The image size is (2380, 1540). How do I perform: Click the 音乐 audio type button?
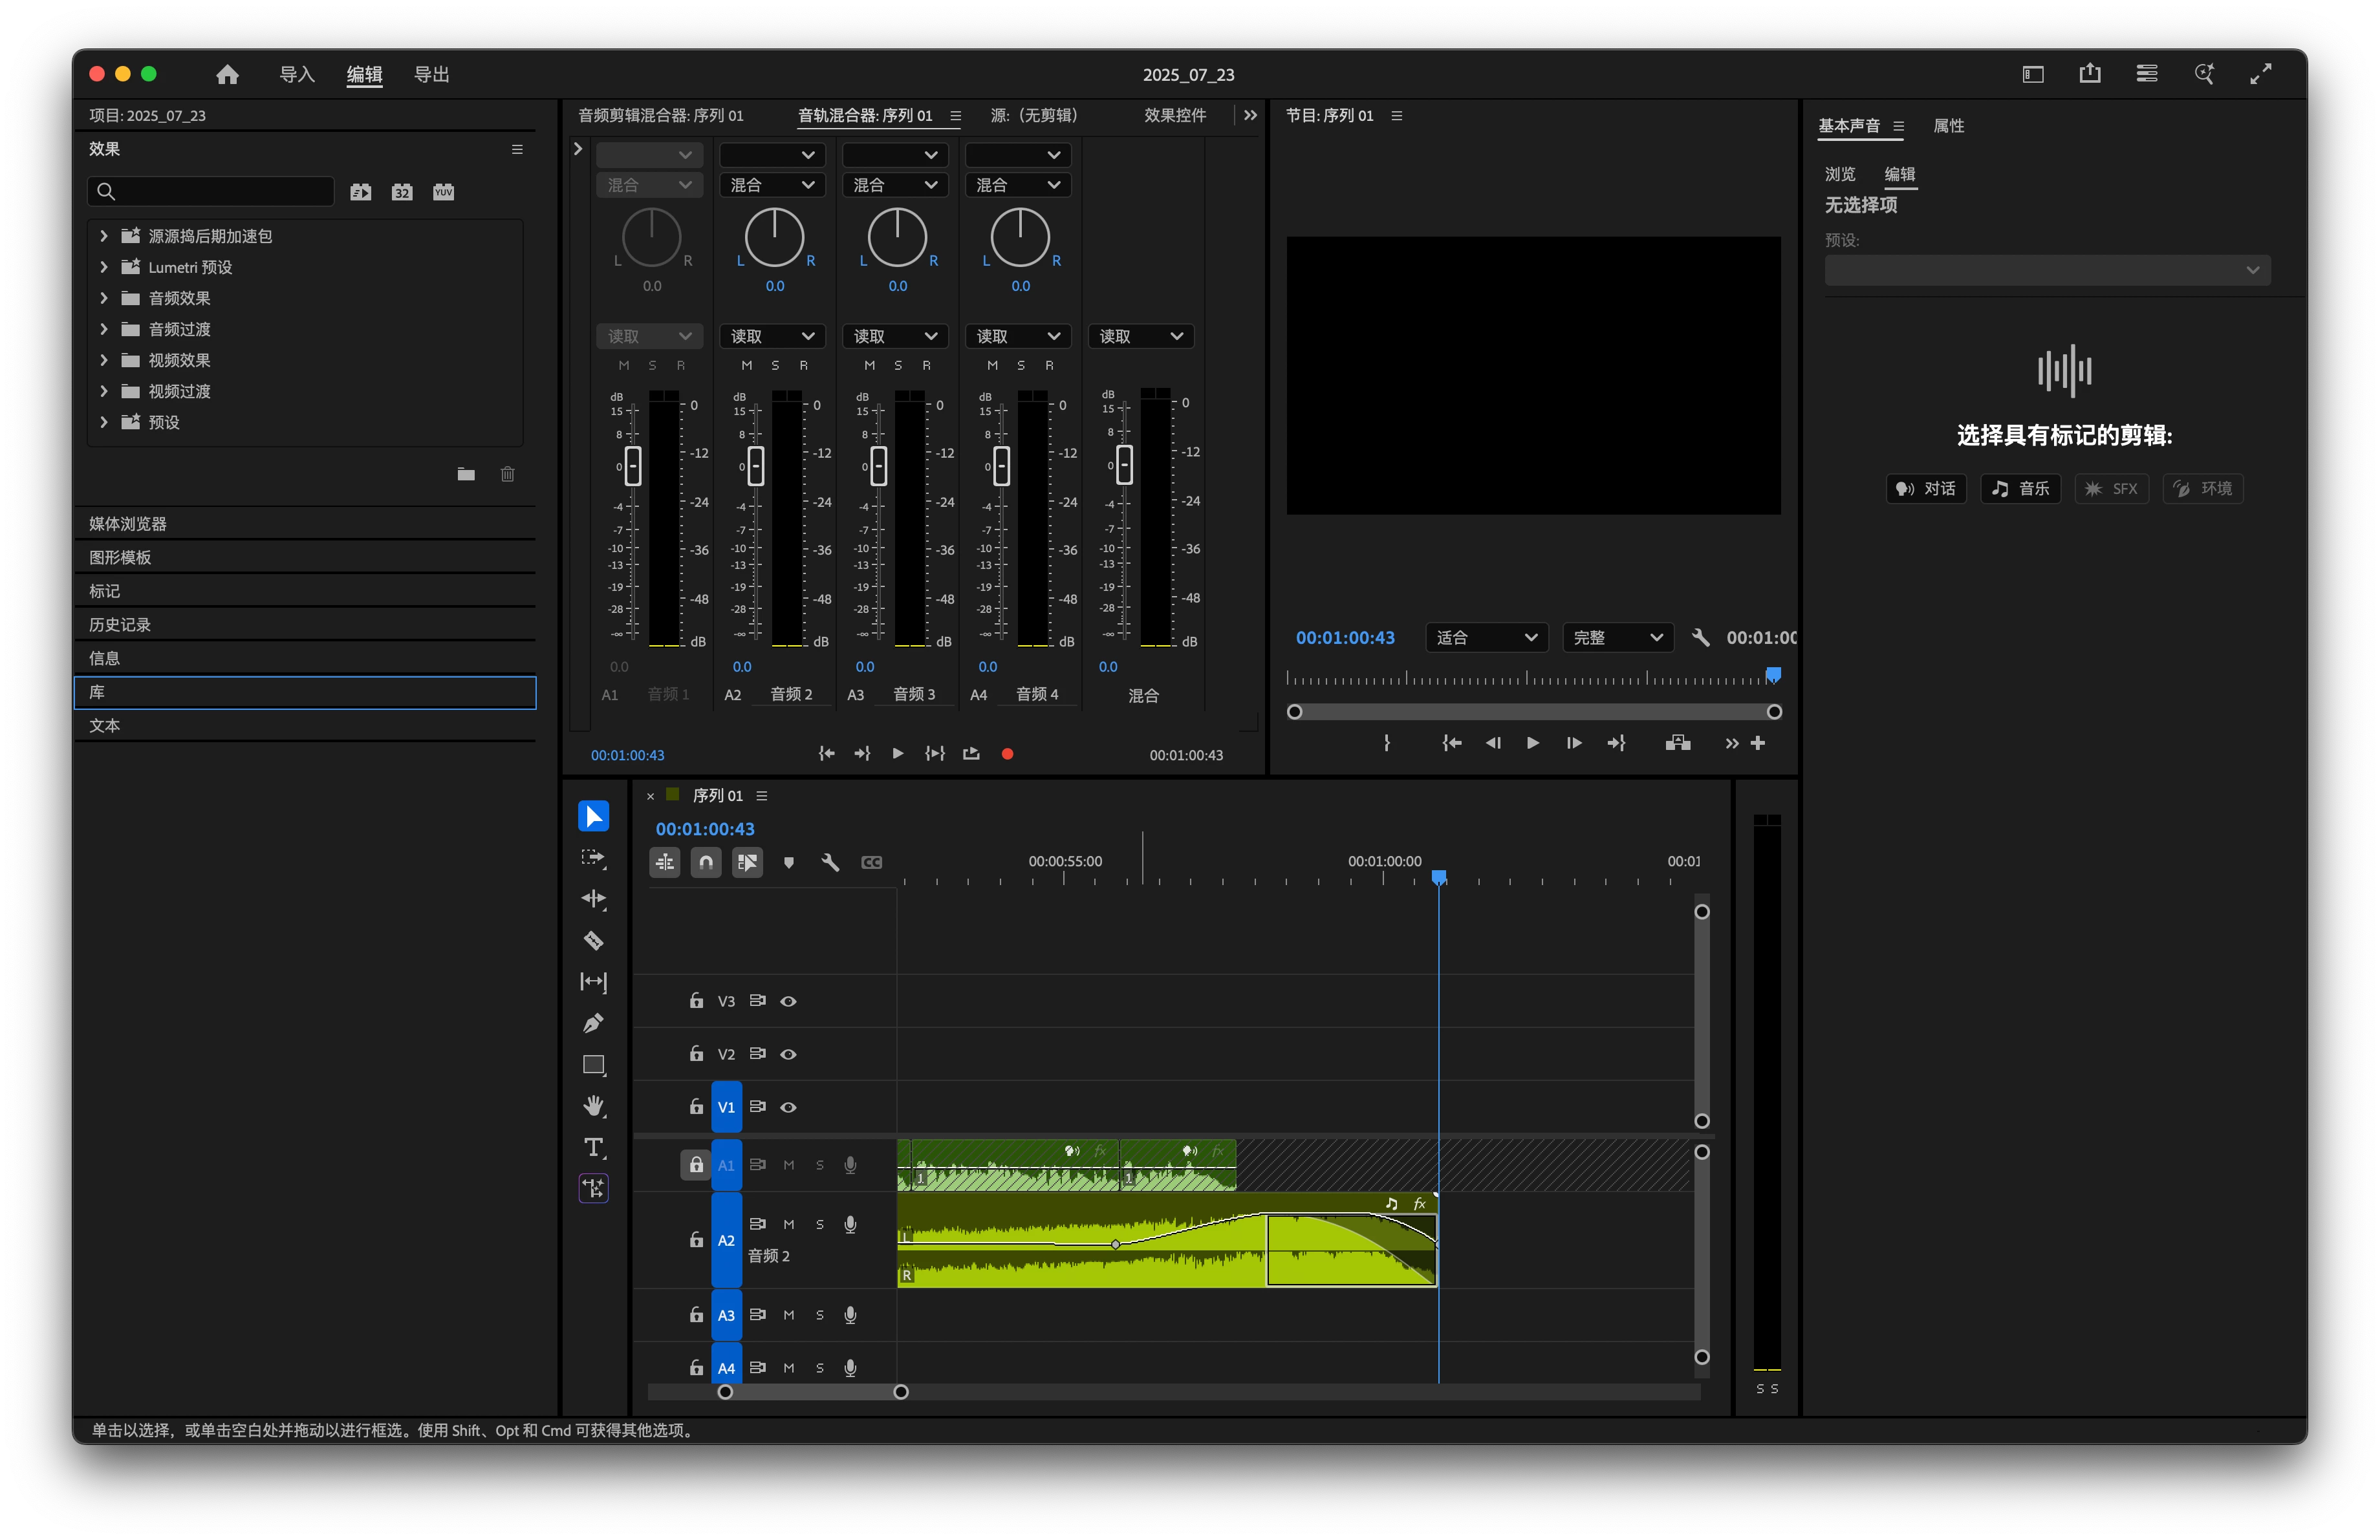(x=2020, y=487)
